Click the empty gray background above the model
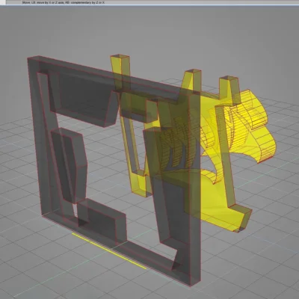This screenshot has width=299, height=299. point(149,30)
